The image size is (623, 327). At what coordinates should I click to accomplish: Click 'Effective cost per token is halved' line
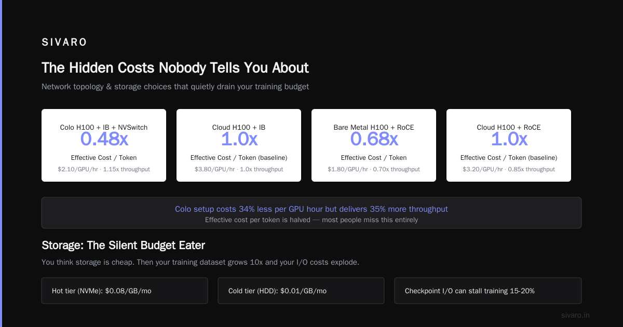(311, 220)
